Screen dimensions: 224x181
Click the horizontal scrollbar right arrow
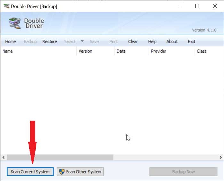click(x=220, y=157)
